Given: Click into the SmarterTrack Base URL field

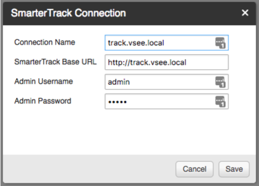Looking at the screenshot, I should [x=166, y=62].
